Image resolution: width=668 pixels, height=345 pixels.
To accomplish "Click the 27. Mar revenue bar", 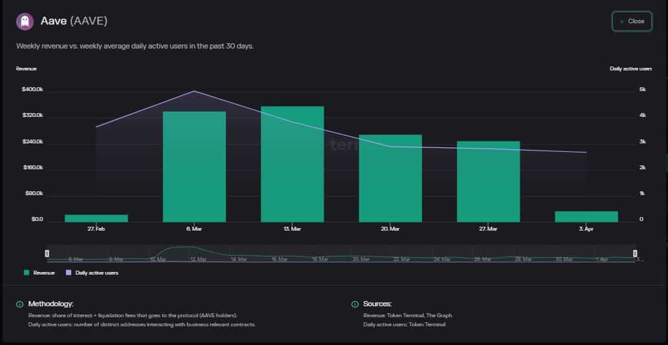I will [488, 182].
